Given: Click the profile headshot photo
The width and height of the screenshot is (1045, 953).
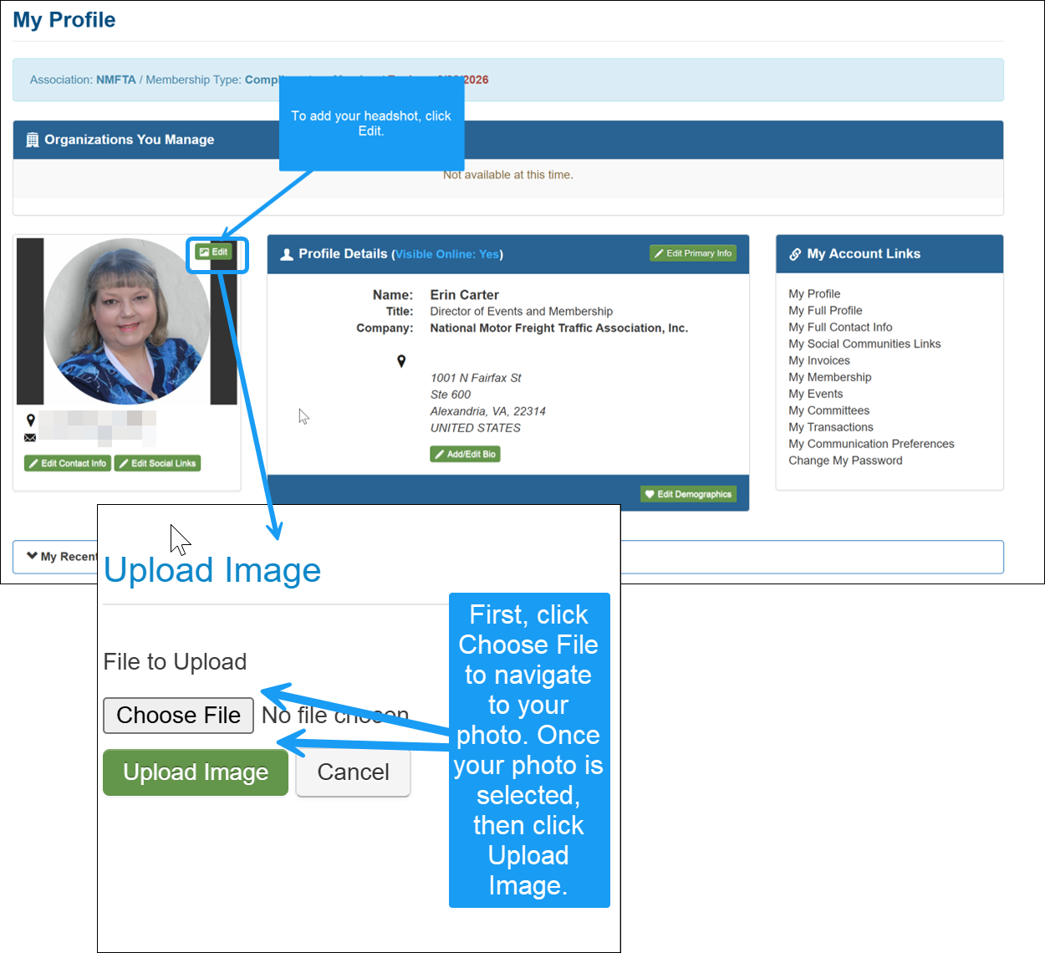Looking at the screenshot, I should pos(127,321).
